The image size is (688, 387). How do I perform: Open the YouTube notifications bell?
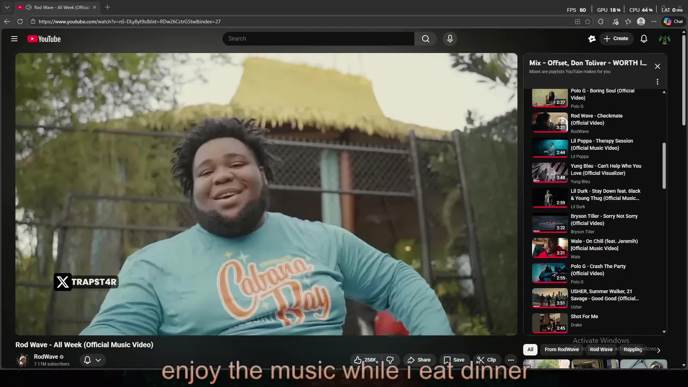pos(644,39)
